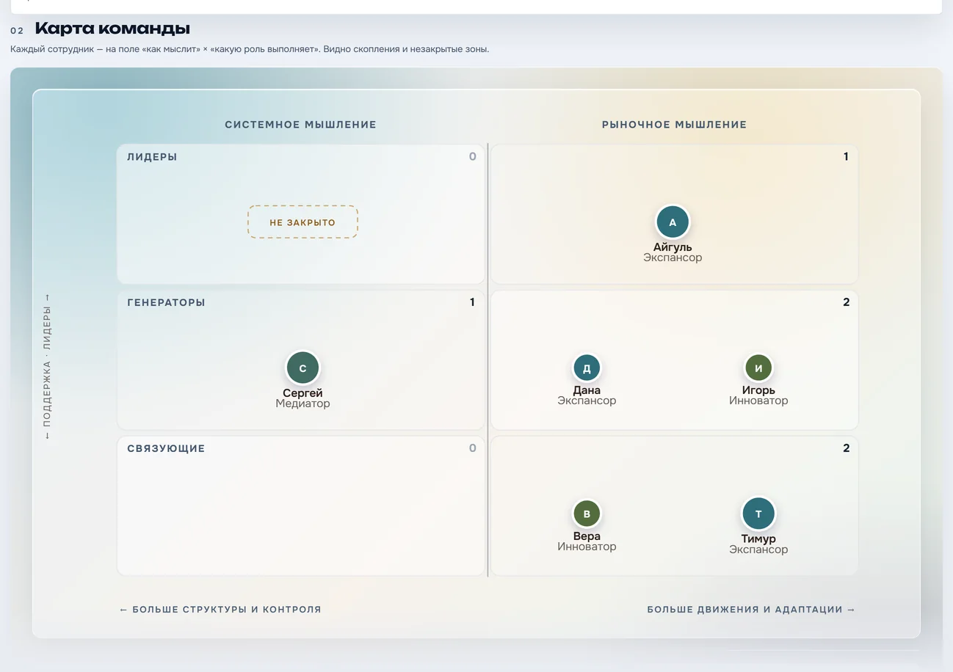Click the name 'Вера'
Image resolution: width=953 pixels, height=672 pixels.
(587, 536)
